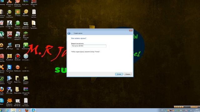Click the Отмена button in the dialog
The width and height of the screenshot is (200, 112).
[127, 74]
